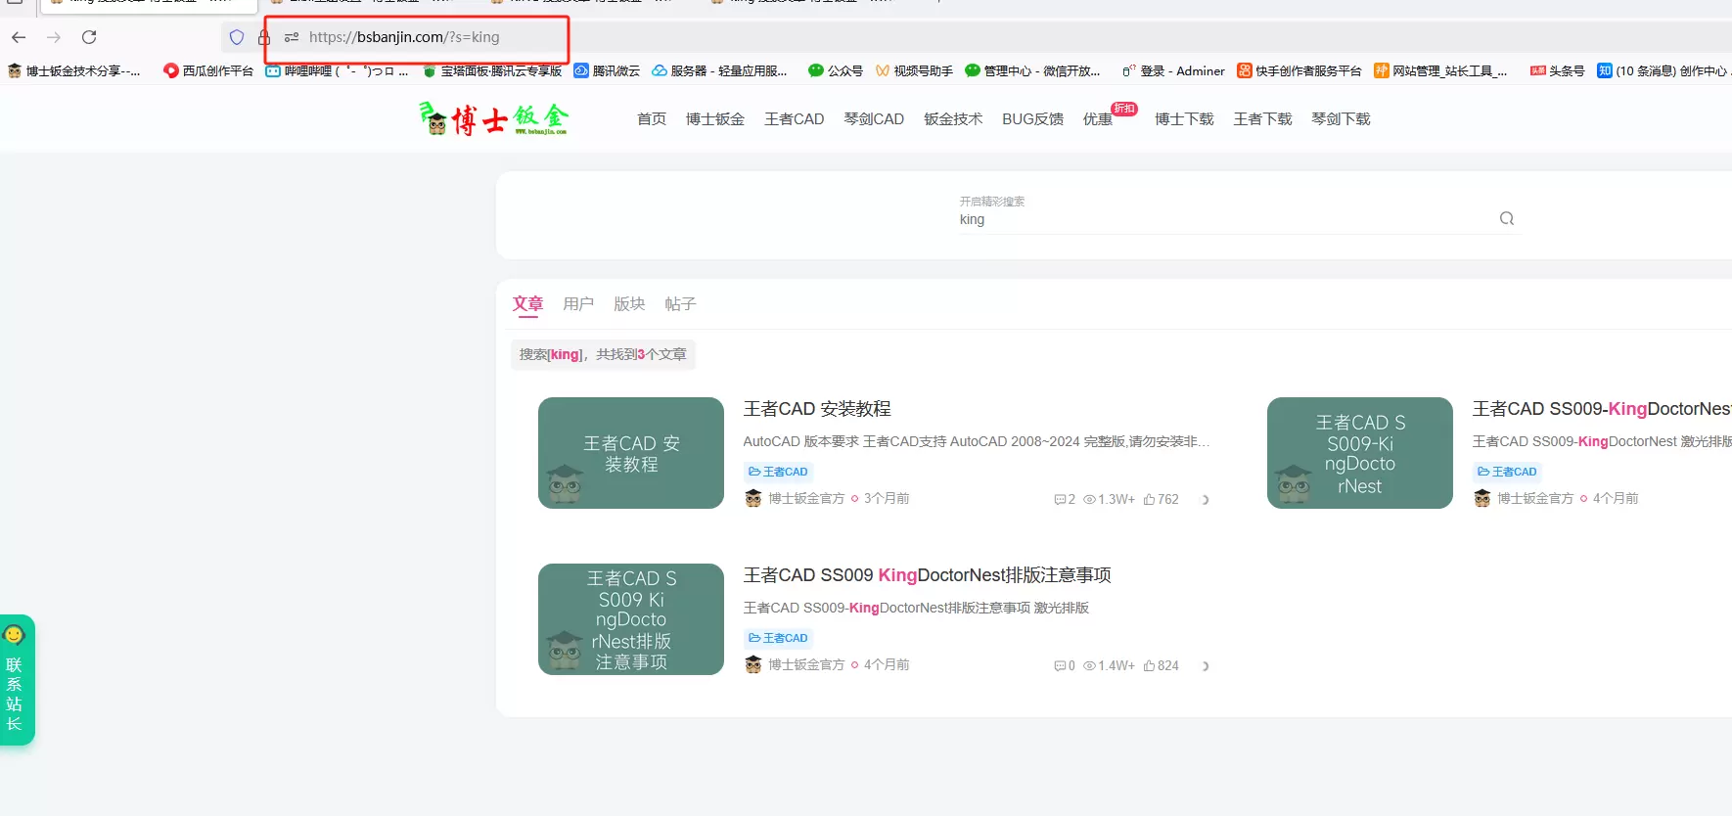Open the 视频号助手 bookmark

(914, 70)
